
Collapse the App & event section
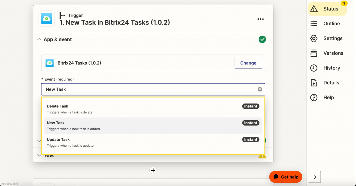coord(39,40)
